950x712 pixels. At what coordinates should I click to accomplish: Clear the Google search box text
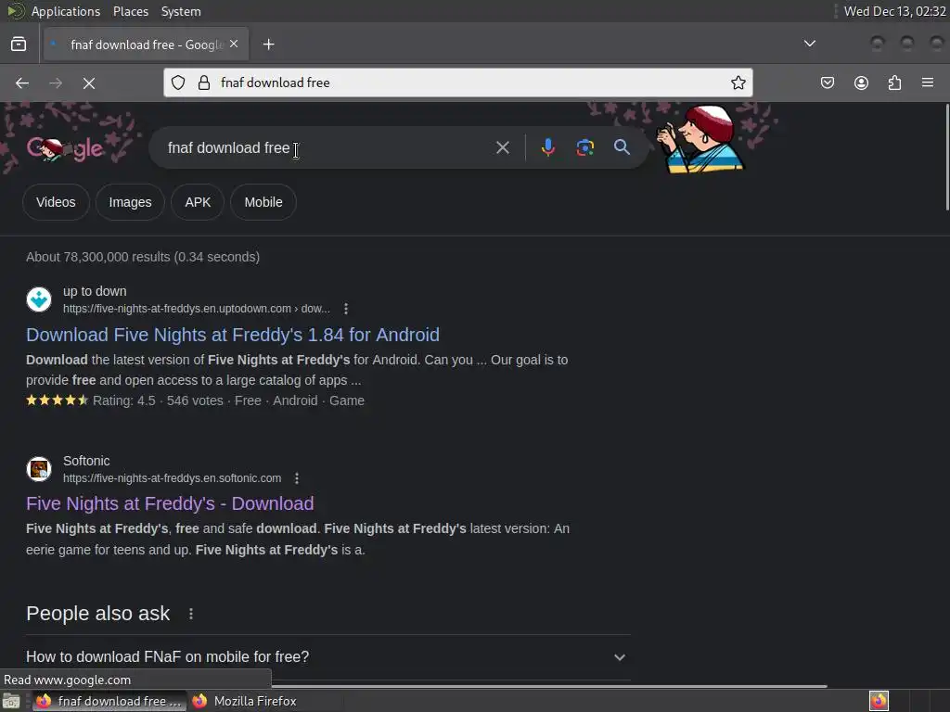(x=502, y=147)
